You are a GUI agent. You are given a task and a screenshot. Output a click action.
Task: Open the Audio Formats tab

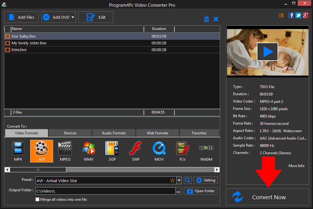click(114, 133)
